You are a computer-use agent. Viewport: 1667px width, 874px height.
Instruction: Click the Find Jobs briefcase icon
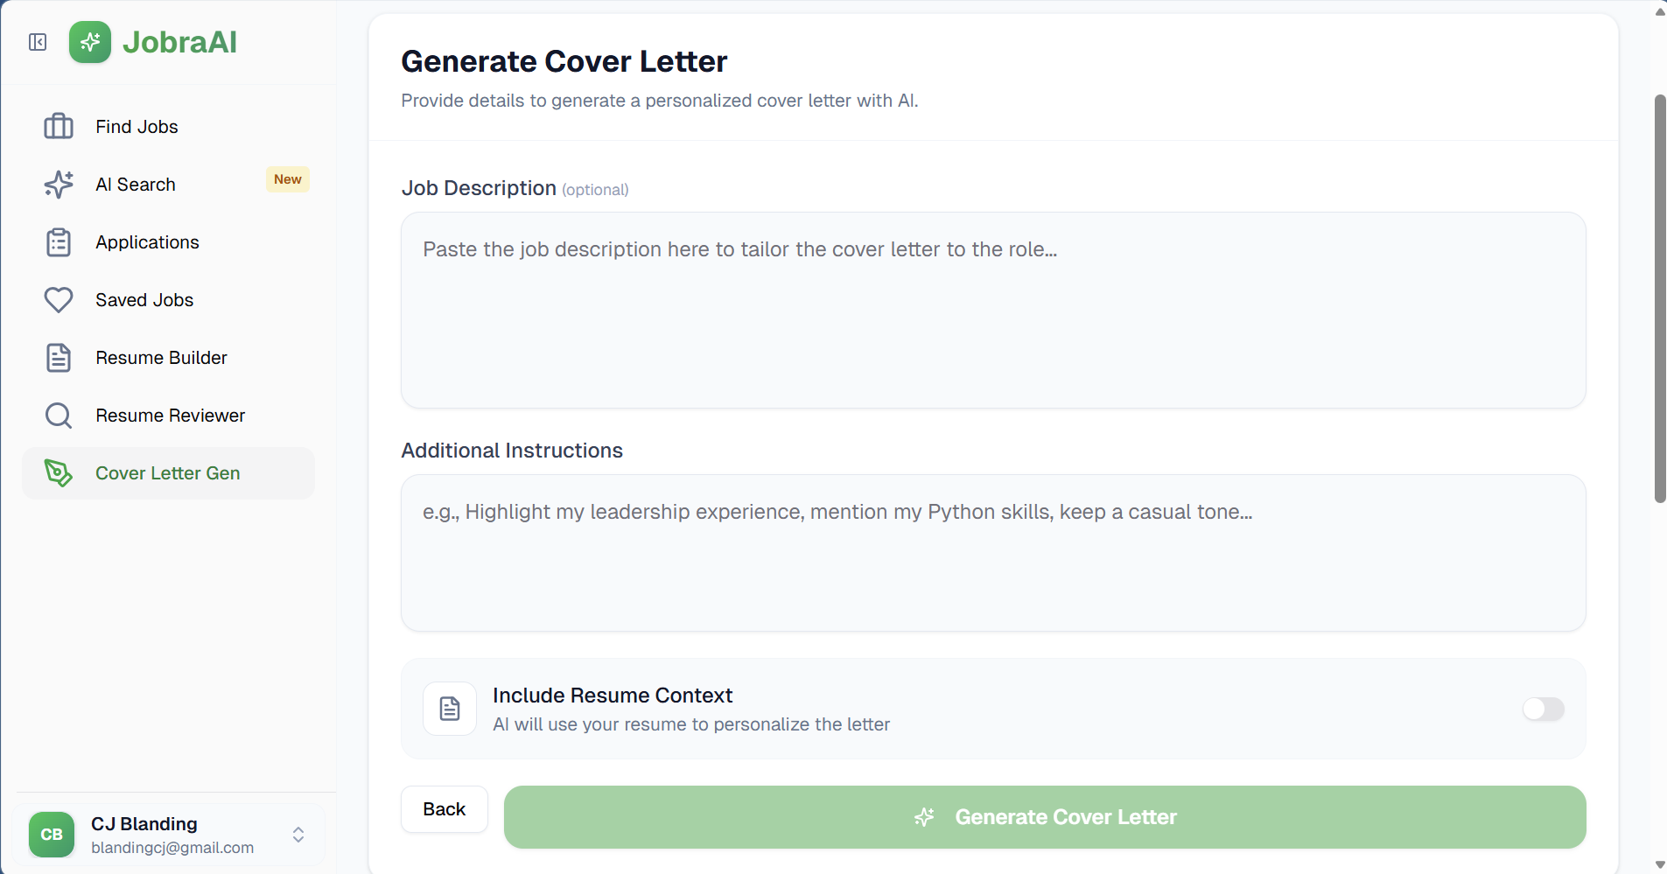pyautogui.click(x=59, y=127)
